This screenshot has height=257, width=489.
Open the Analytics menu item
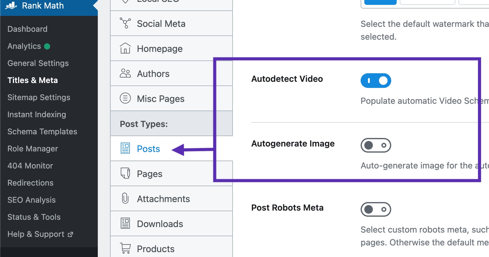pyautogui.click(x=24, y=46)
